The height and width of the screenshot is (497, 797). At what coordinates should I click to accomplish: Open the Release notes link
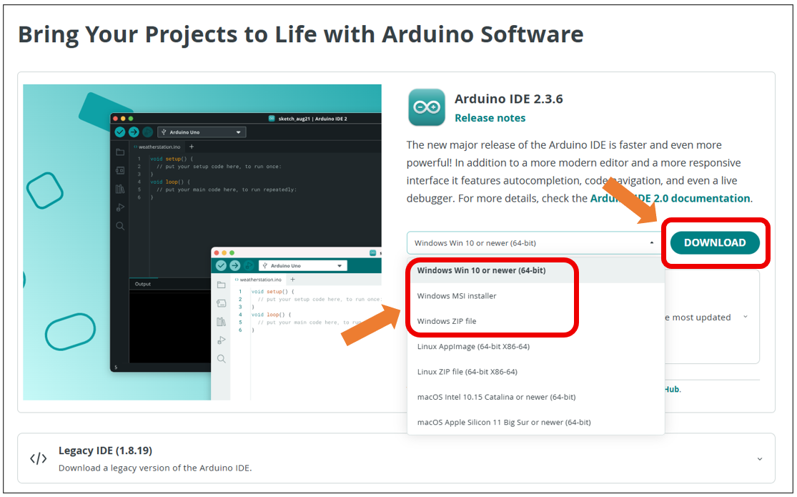(x=490, y=118)
